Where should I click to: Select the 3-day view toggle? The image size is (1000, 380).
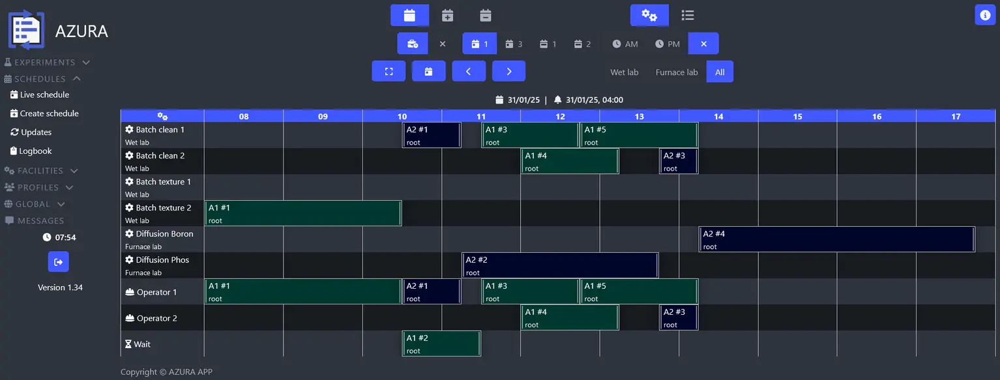coord(514,44)
